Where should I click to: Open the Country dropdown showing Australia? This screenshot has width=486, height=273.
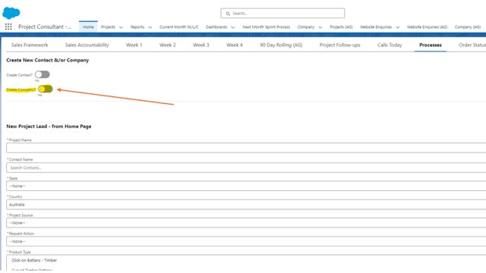tap(246, 205)
